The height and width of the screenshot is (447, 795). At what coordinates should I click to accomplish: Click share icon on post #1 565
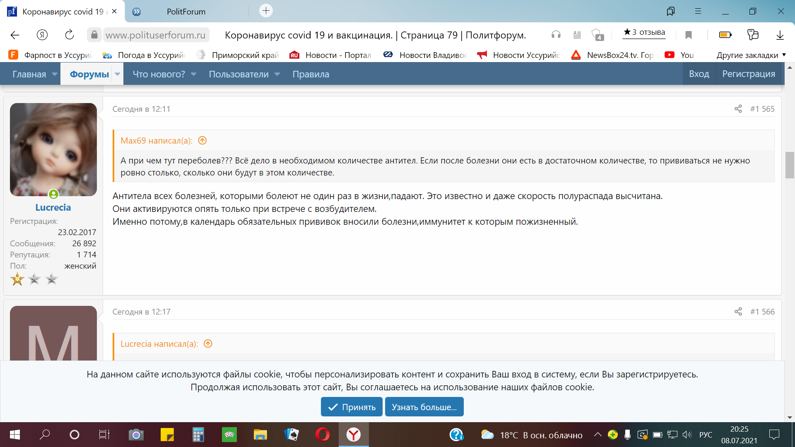(738, 109)
